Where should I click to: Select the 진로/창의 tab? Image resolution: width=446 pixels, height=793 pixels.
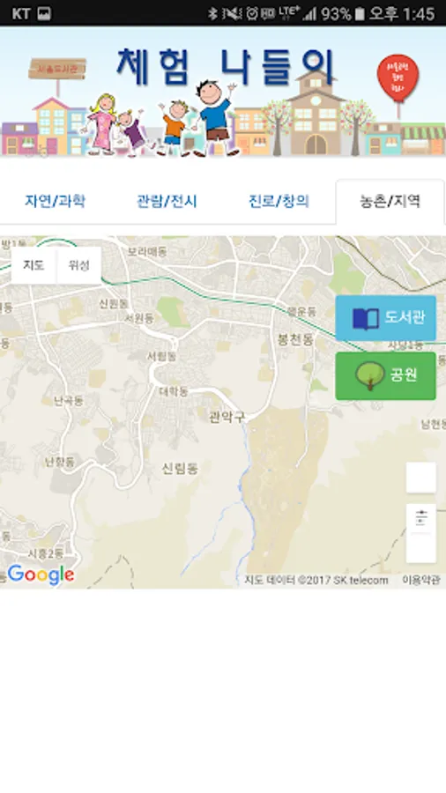[279, 201]
